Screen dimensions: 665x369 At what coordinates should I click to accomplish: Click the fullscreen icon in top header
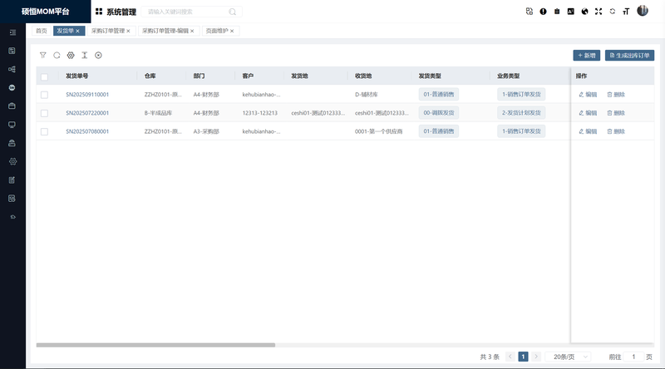pyautogui.click(x=598, y=12)
